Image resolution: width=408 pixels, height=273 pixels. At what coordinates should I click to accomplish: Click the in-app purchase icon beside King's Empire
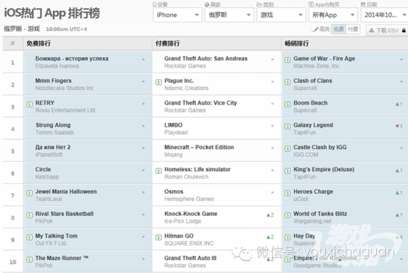pos(288,170)
